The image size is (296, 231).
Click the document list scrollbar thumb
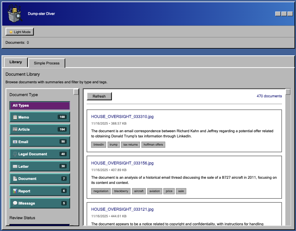coord(288,92)
